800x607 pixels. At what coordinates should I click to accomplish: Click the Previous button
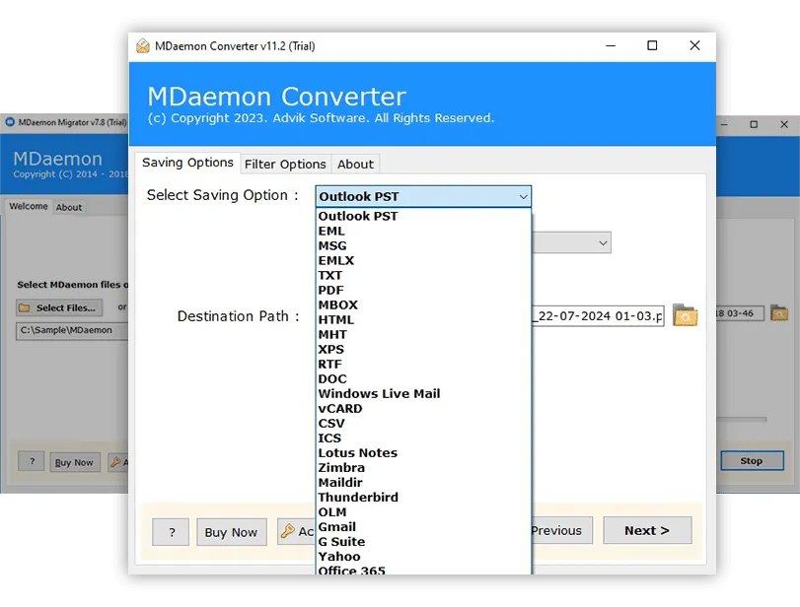point(561,530)
